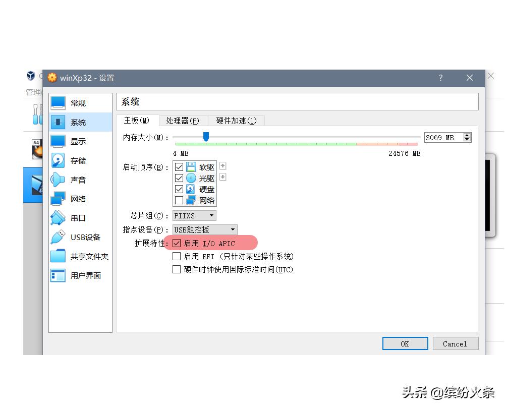Viewport: 506px width, 410px height.
Task: Switch to the 硬件加速 tab
Action: (236, 121)
